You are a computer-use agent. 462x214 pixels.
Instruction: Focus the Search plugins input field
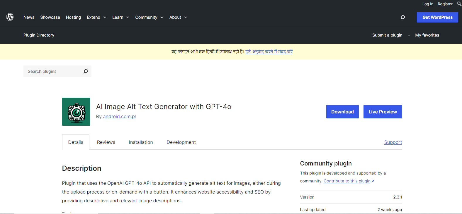[x=57, y=71]
